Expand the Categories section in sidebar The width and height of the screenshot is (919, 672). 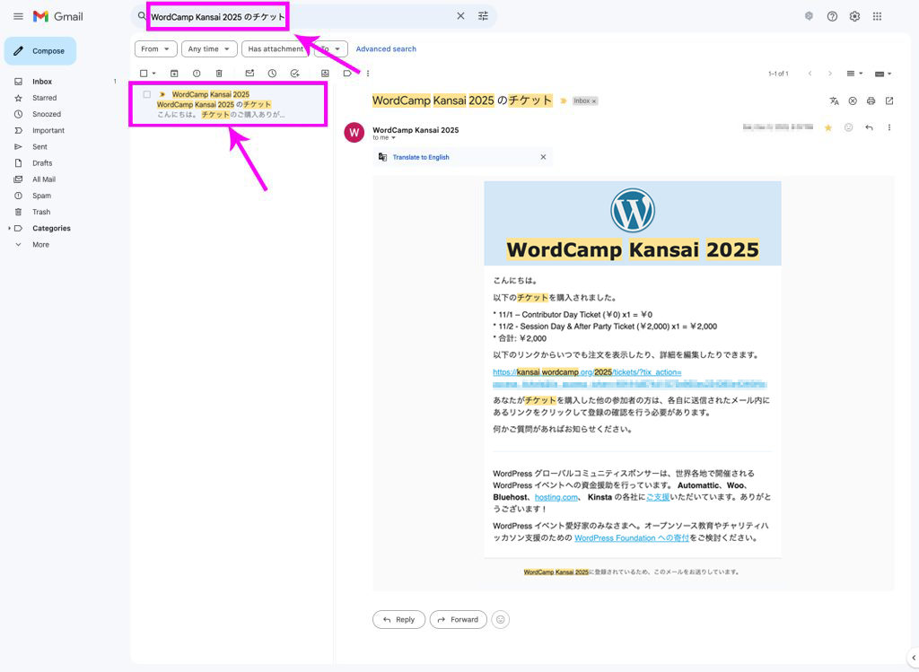(10, 228)
